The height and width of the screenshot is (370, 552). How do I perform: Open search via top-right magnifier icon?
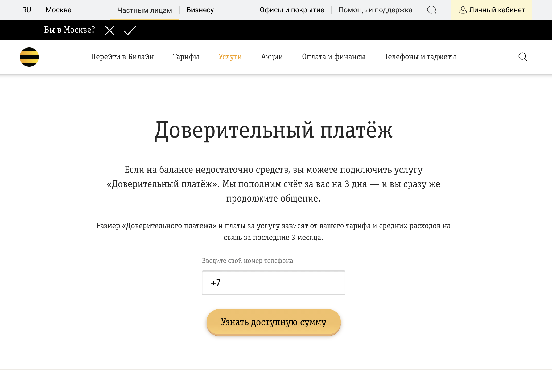pyautogui.click(x=432, y=10)
